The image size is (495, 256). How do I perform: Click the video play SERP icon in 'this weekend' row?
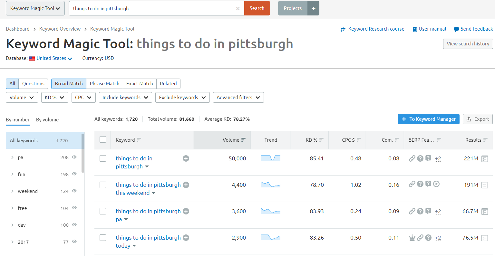(x=436, y=184)
